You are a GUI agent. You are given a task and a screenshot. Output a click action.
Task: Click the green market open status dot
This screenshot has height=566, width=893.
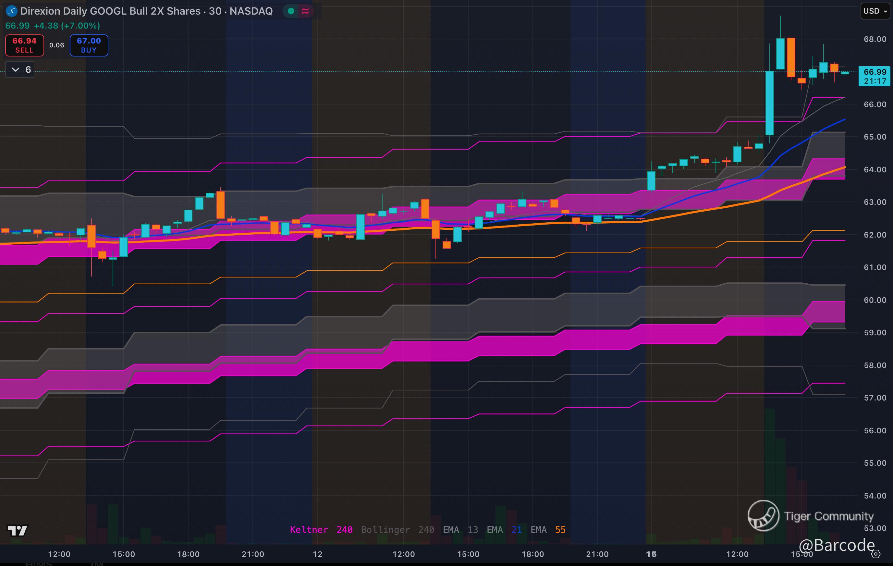pos(291,11)
